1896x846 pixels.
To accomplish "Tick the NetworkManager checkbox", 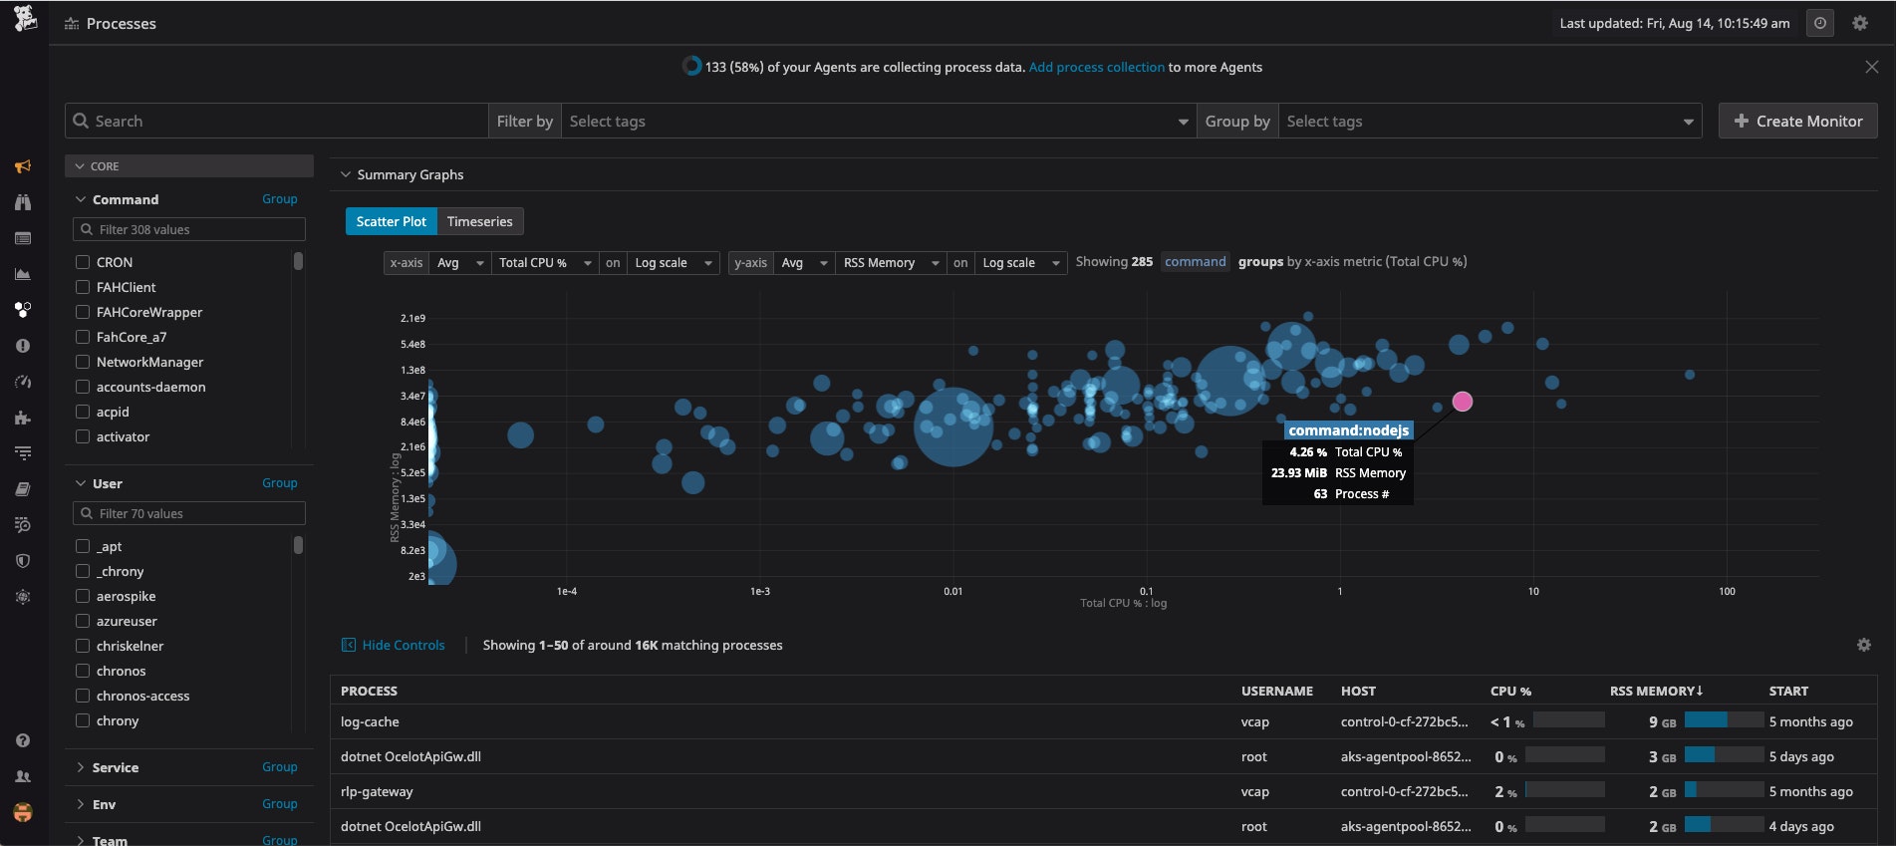I will coord(83,362).
